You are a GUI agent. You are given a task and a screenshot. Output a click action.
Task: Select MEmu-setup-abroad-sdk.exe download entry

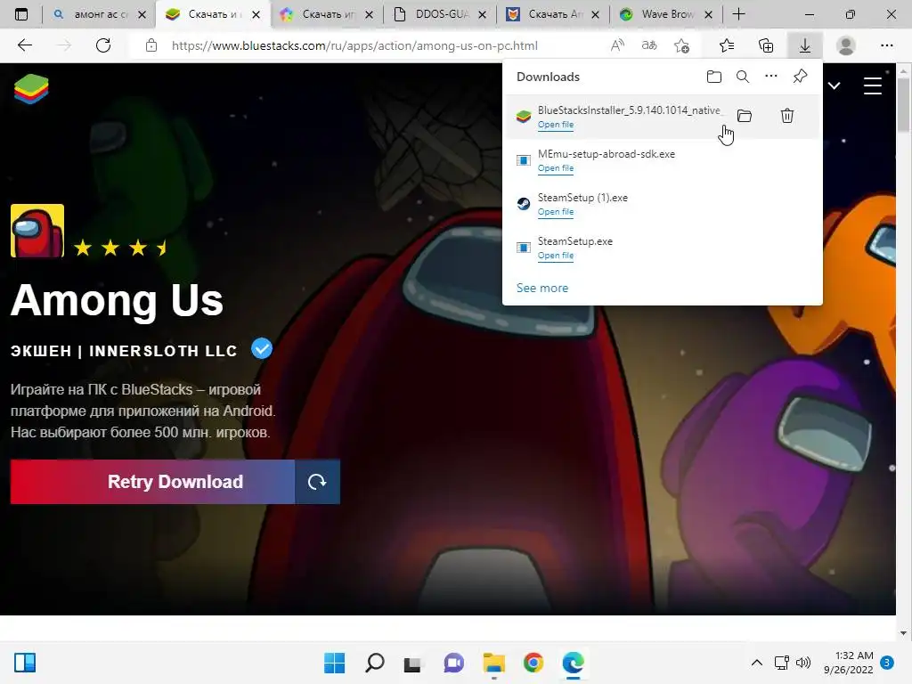coord(663,160)
